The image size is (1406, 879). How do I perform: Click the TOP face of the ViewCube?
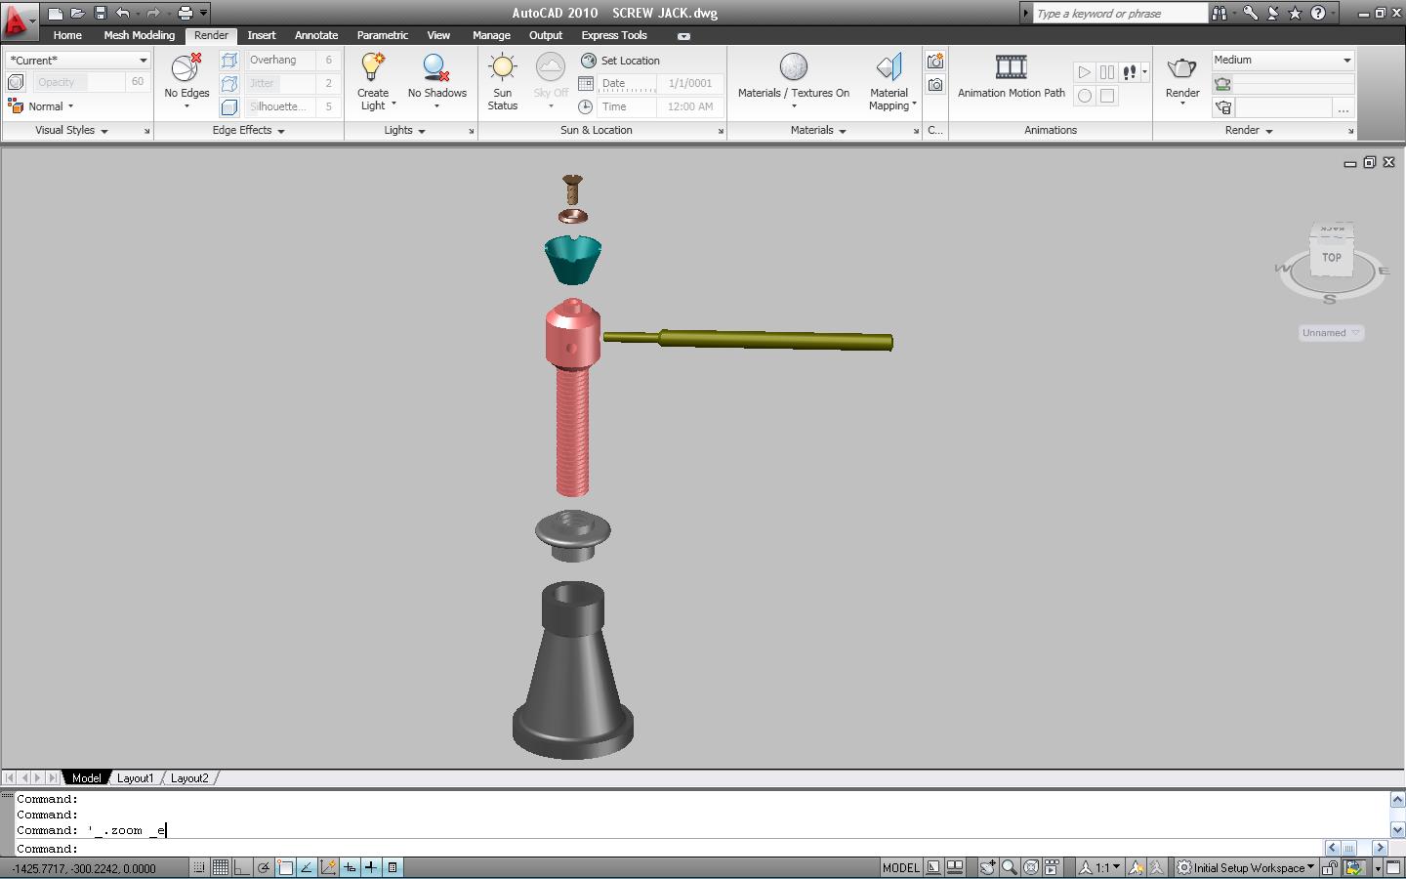coord(1332,258)
